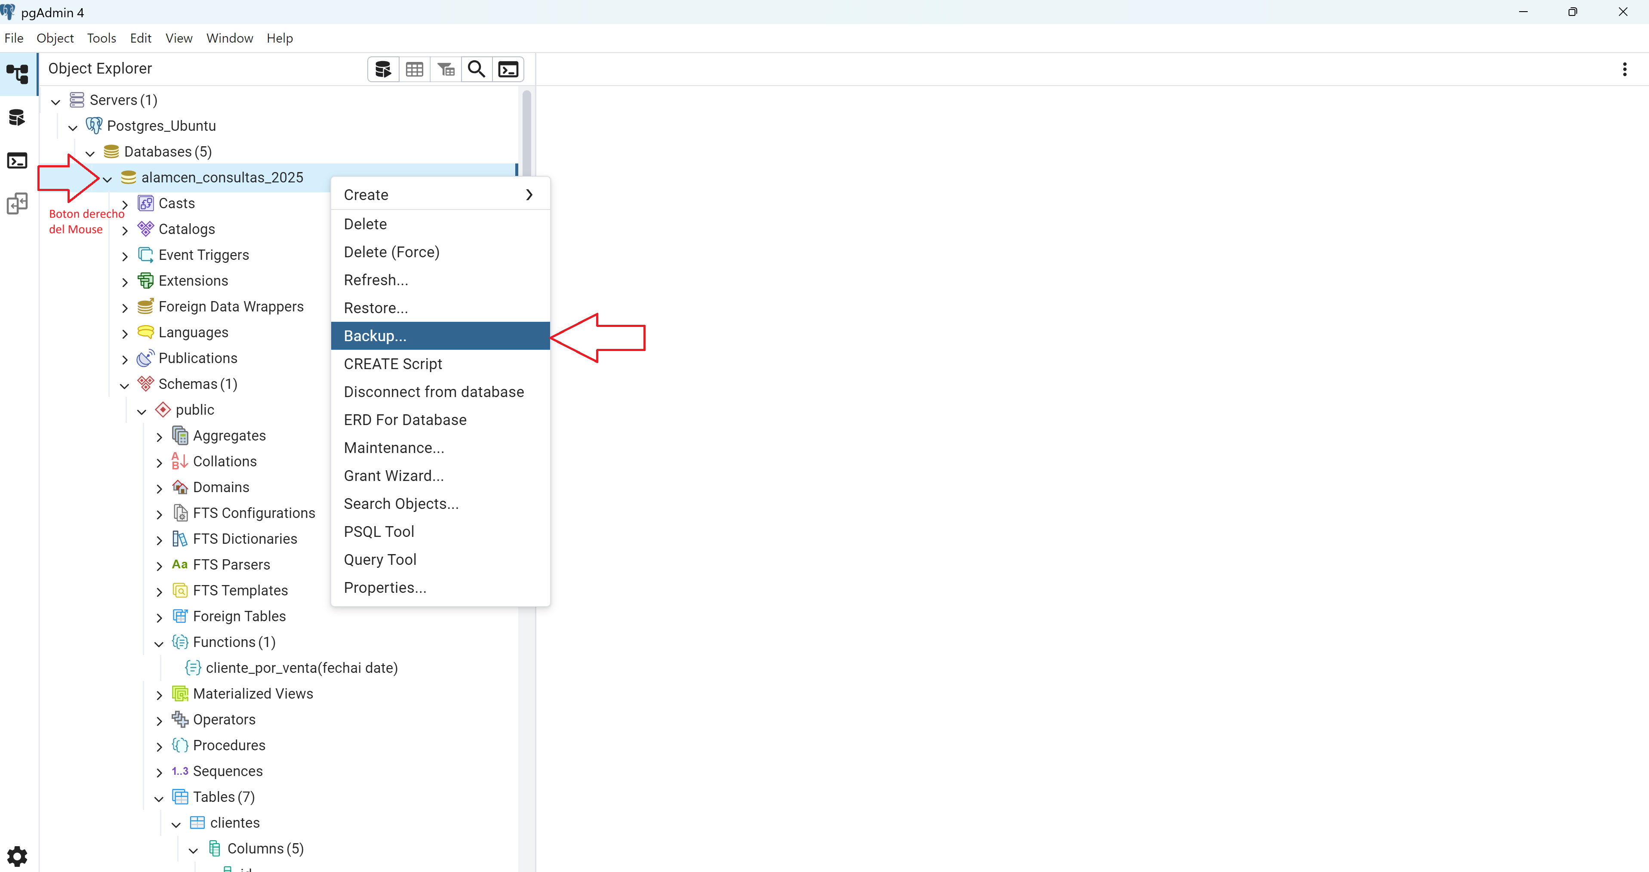Click the Collations node icon
This screenshot has height=872, width=1649.
(x=180, y=462)
